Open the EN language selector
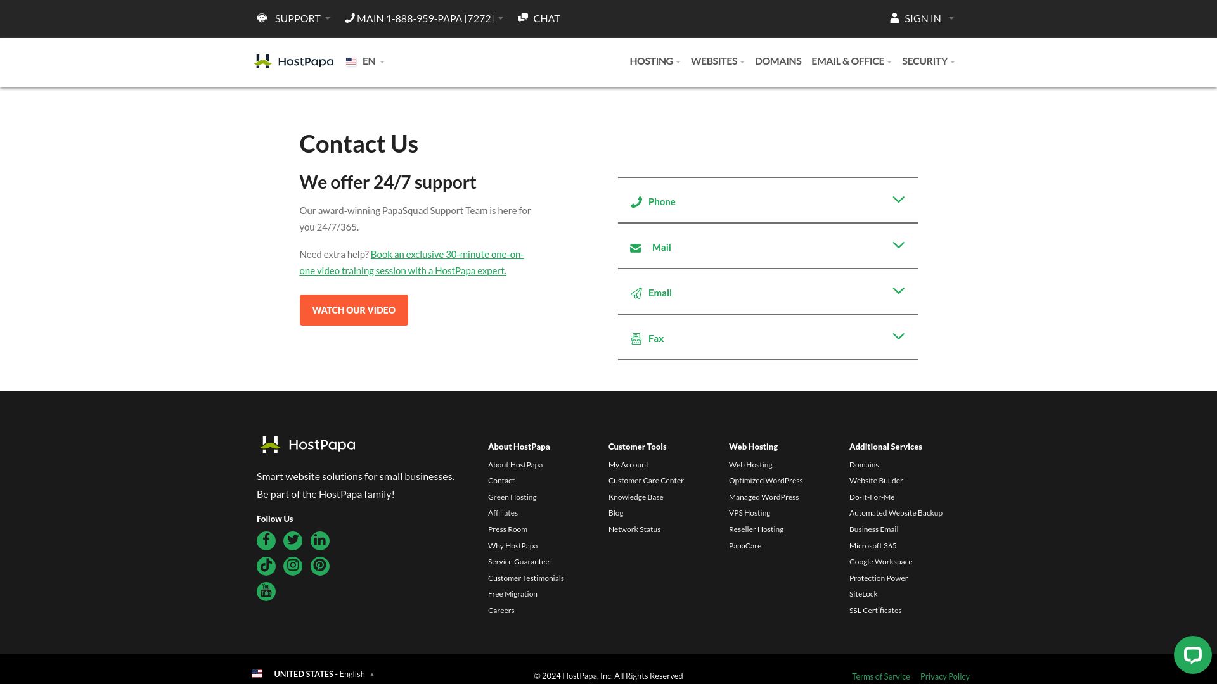The image size is (1217, 684). click(x=365, y=61)
